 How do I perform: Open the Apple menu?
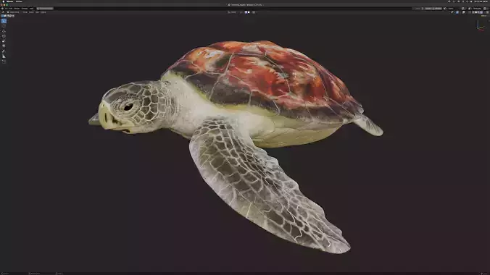click(4, 1)
